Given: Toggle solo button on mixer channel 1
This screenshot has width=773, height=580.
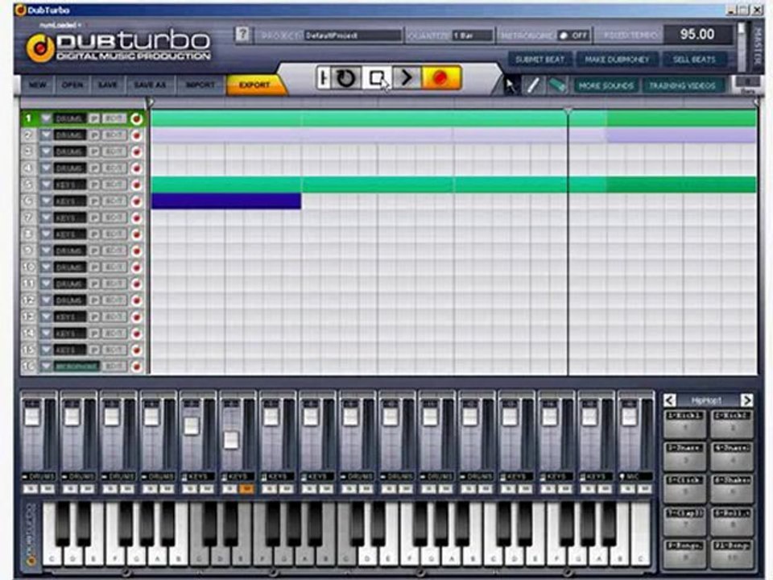Looking at the screenshot, I should 31,489.
